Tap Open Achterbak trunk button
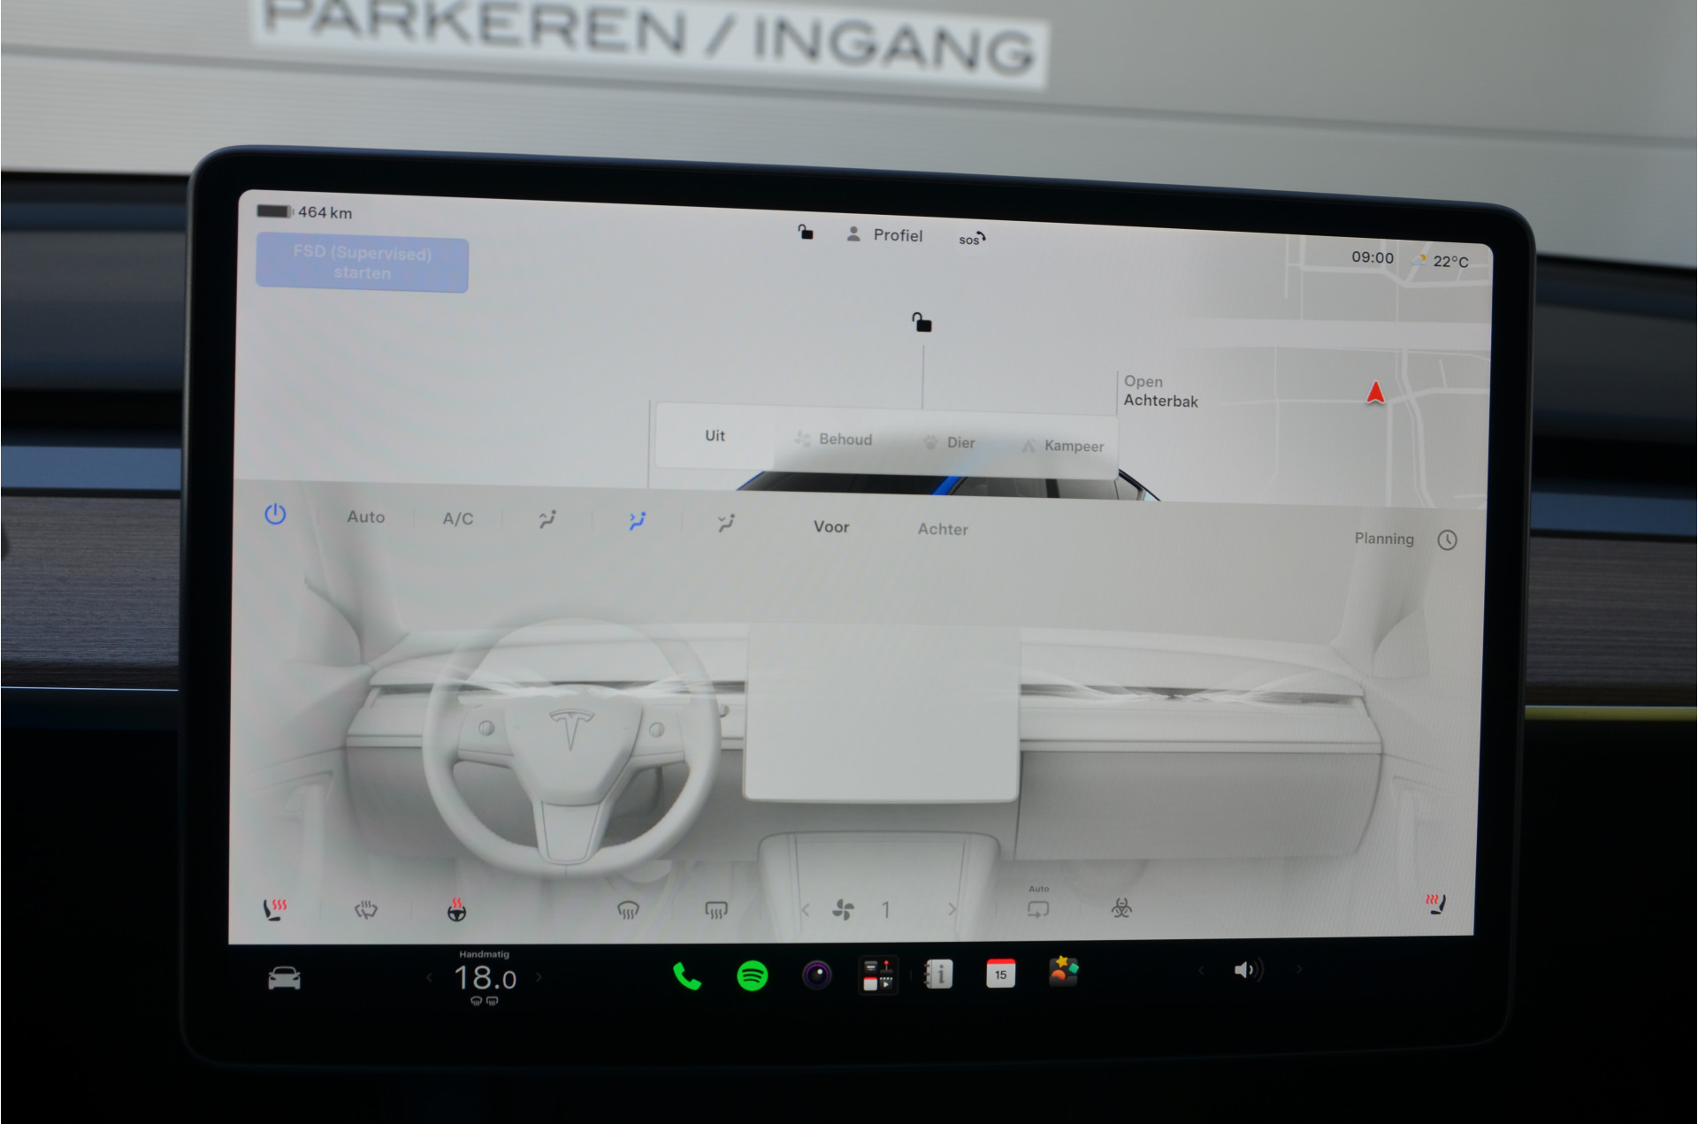 coord(1160,391)
